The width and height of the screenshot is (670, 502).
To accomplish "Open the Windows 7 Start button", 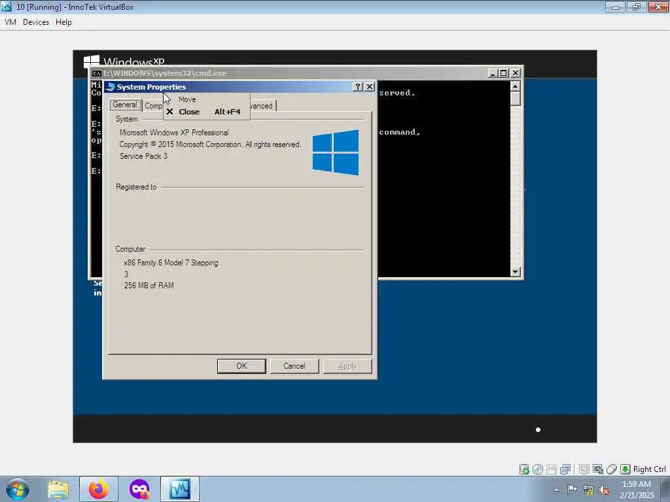I will coord(18,489).
